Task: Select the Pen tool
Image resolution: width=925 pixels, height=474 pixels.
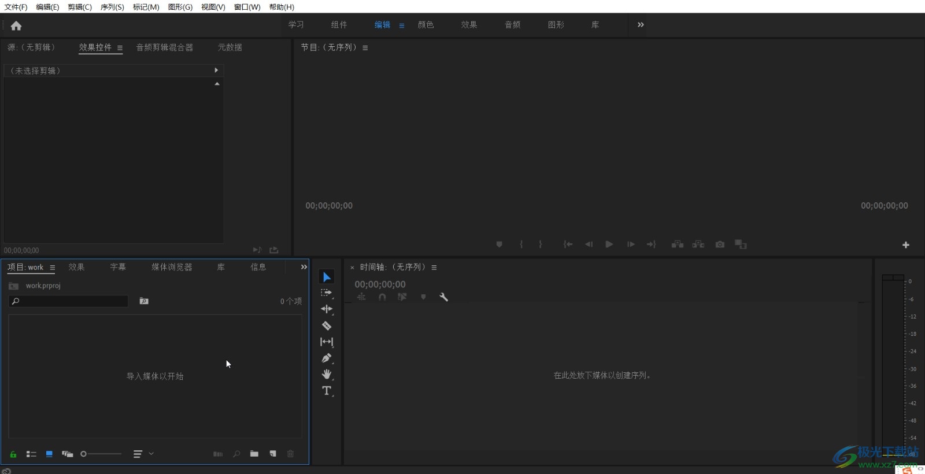Action: coord(327,358)
